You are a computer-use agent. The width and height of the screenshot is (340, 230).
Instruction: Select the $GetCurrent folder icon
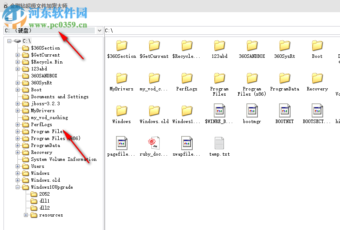(x=154, y=46)
